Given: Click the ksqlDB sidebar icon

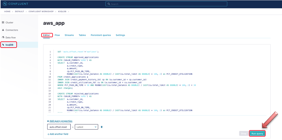Looking at the screenshot, I should 3,45.
